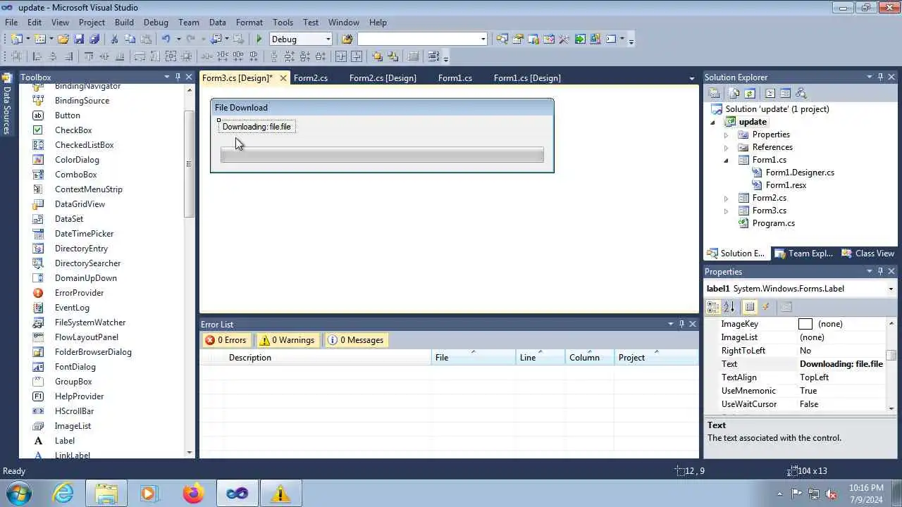The image size is (902, 507).
Task: Switch to Categorized view in Properties
Action: (x=713, y=307)
